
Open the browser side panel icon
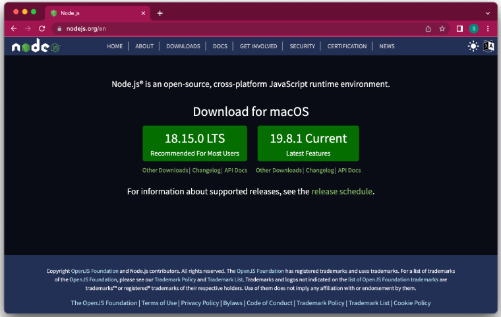coord(460,28)
